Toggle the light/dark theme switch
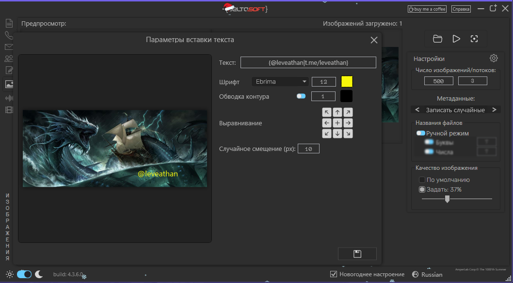The image size is (513, 283). coord(24,274)
